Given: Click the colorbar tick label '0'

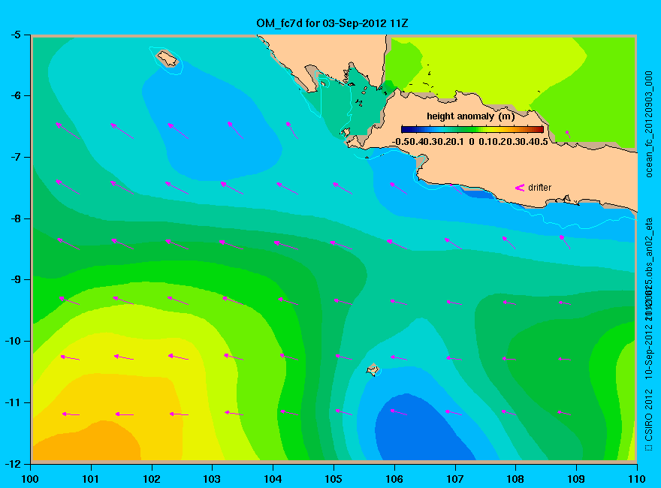Looking at the screenshot, I should pyautogui.click(x=471, y=142).
